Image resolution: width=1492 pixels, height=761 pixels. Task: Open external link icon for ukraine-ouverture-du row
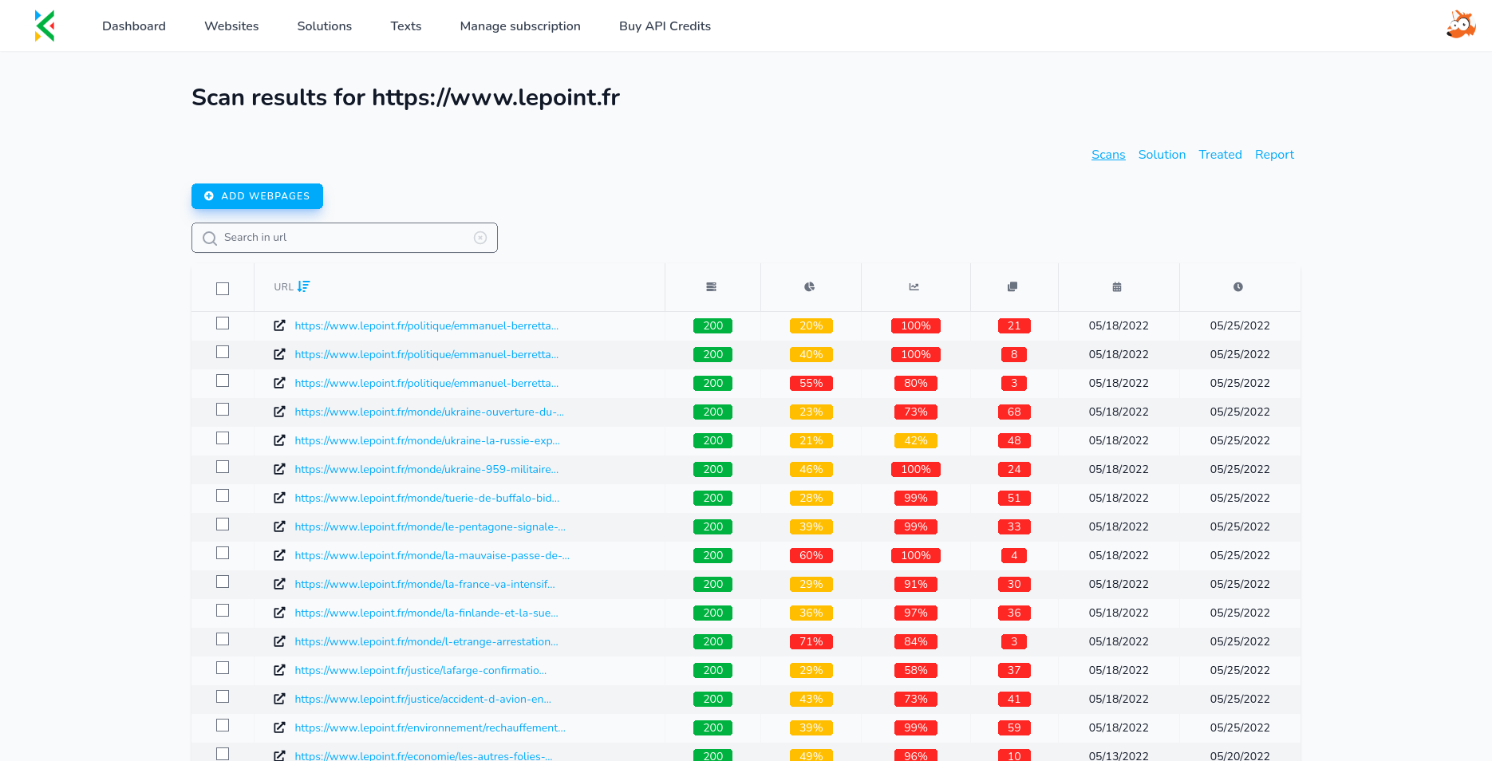(279, 412)
